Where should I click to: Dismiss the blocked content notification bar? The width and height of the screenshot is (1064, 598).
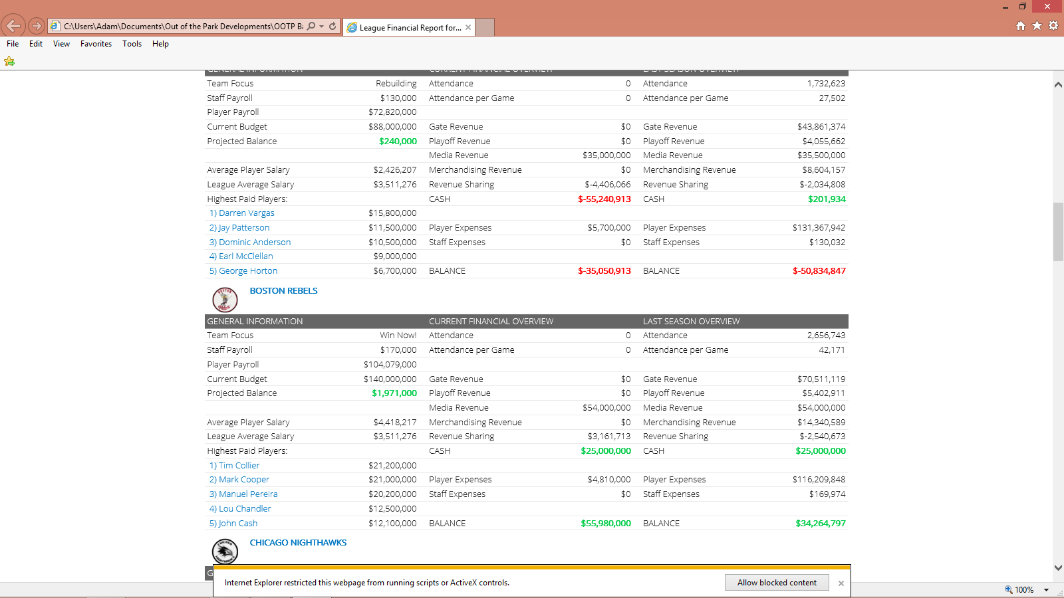click(x=841, y=583)
